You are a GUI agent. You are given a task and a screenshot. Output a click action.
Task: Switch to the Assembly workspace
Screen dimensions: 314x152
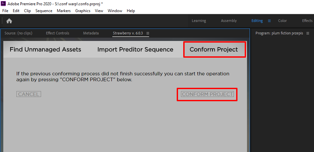click(229, 21)
